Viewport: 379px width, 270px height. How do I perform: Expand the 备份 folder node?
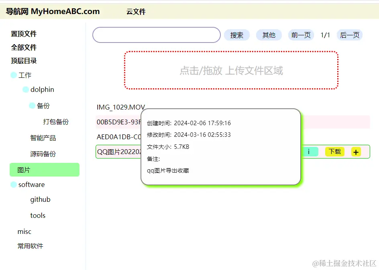click(32, 105)
